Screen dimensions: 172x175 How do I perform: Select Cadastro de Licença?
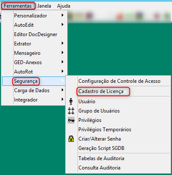click(x=101, y=91)
